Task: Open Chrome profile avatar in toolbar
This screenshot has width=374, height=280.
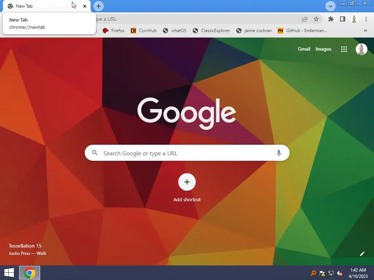Action: (354, 19)
